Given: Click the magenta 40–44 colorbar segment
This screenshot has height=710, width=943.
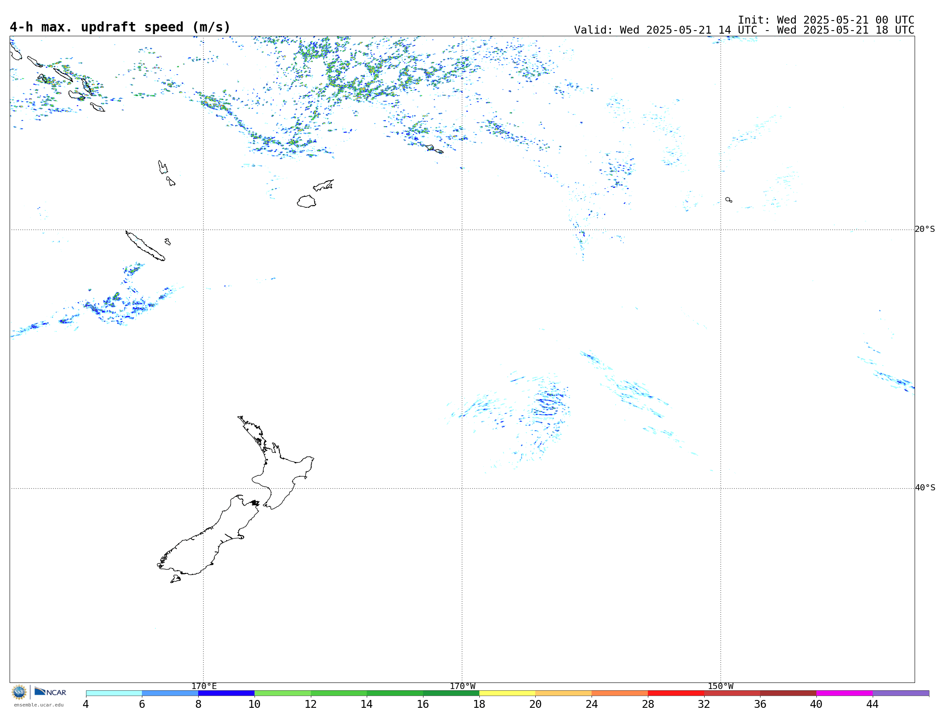Looking at the screenshot, I should coord(844,693).
